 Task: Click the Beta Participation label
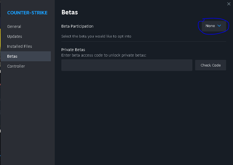pos(77,26)
